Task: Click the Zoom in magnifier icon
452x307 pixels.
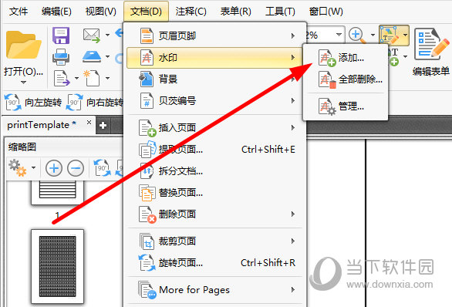Action: [357, 35]
